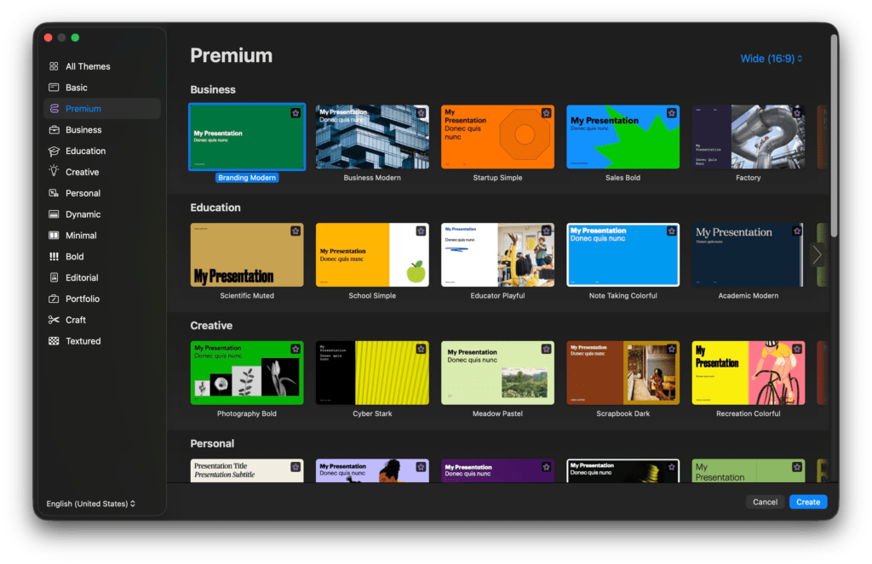The width and height of the screenshot is (872, 564).
Task: Toggle premium star badge on Cyber Stark theme
Action: click(421, 349)
